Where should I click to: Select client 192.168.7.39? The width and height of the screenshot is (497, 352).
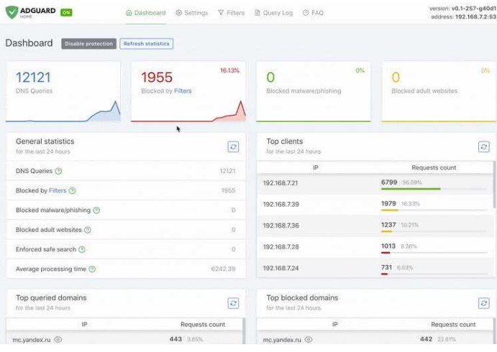click(281, 204)
